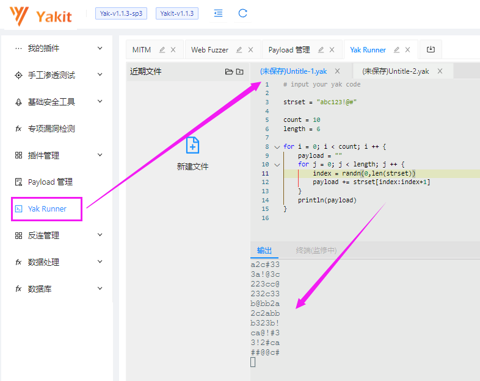Click the Yakit logo

pos(41,16)
